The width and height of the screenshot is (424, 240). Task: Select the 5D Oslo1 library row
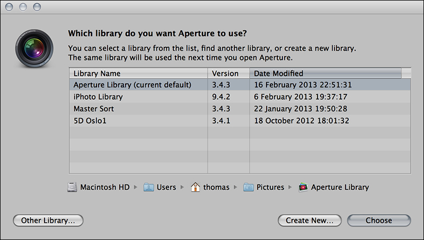point(240,121)
